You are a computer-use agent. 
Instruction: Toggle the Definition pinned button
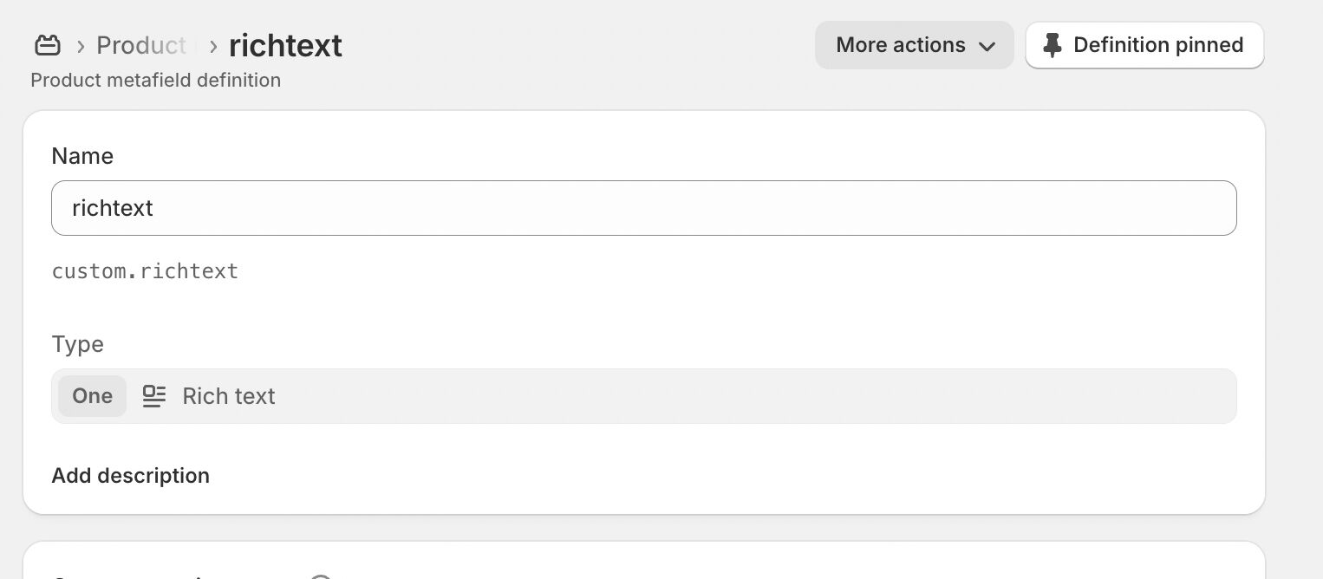pyautogui.click(x=1144, y=45)
